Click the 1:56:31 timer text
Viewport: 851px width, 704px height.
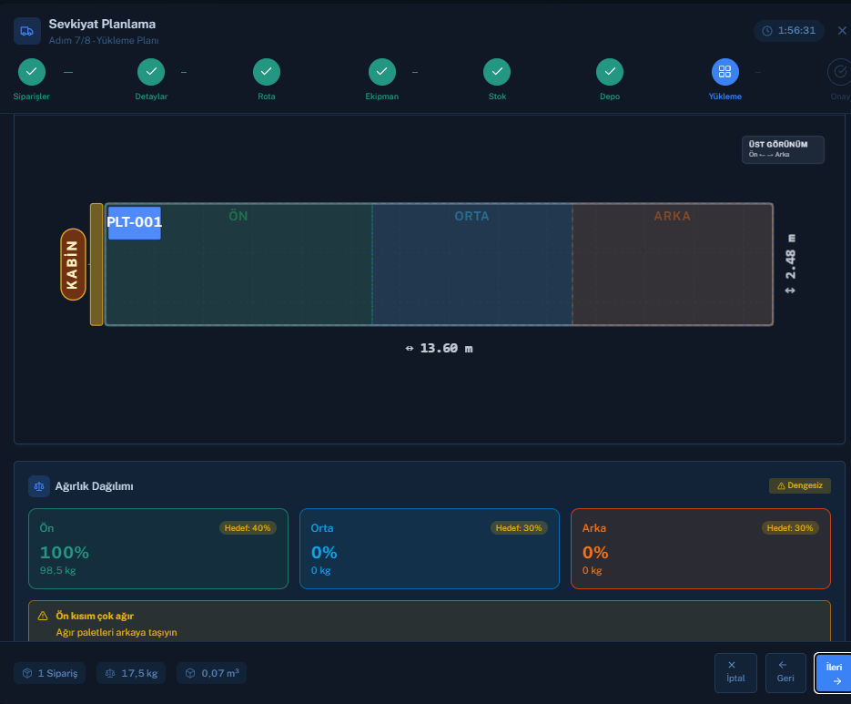click(796, 30)
